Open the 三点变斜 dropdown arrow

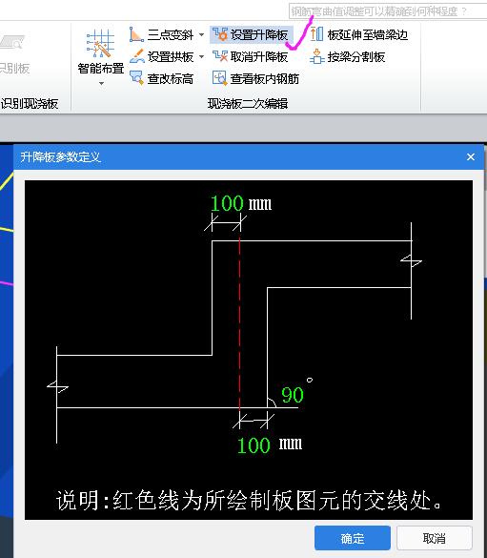(201, 35)
